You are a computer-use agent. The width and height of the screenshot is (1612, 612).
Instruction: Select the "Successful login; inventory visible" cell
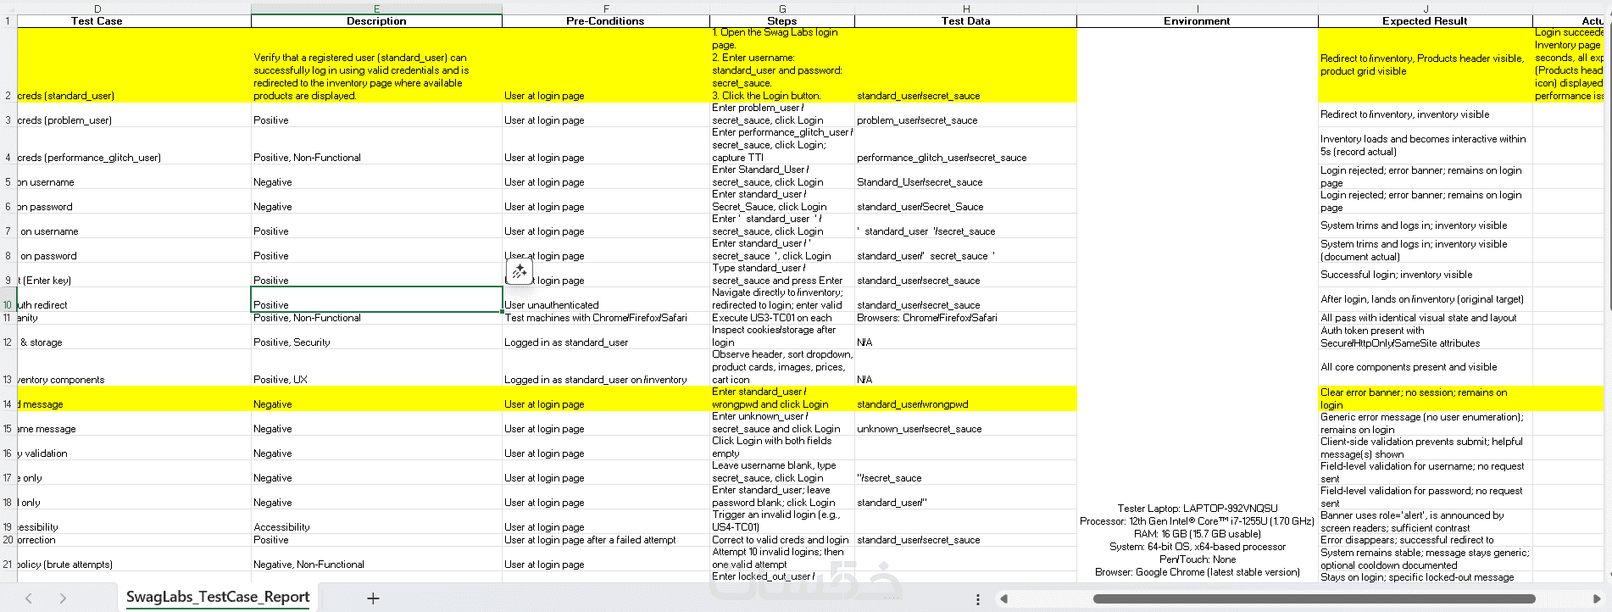(x=1426, y=275)
